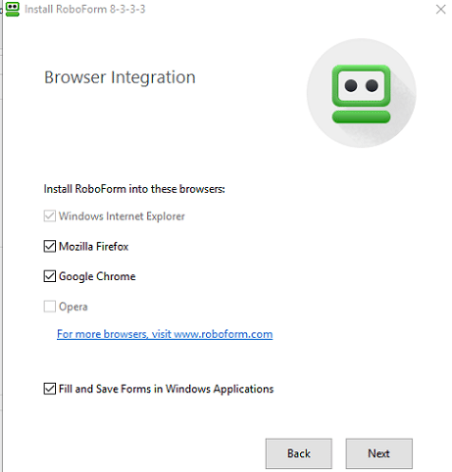Untick the square box beside Mozilla Firefox
The image size is (452, 472).
click(49, 246)
